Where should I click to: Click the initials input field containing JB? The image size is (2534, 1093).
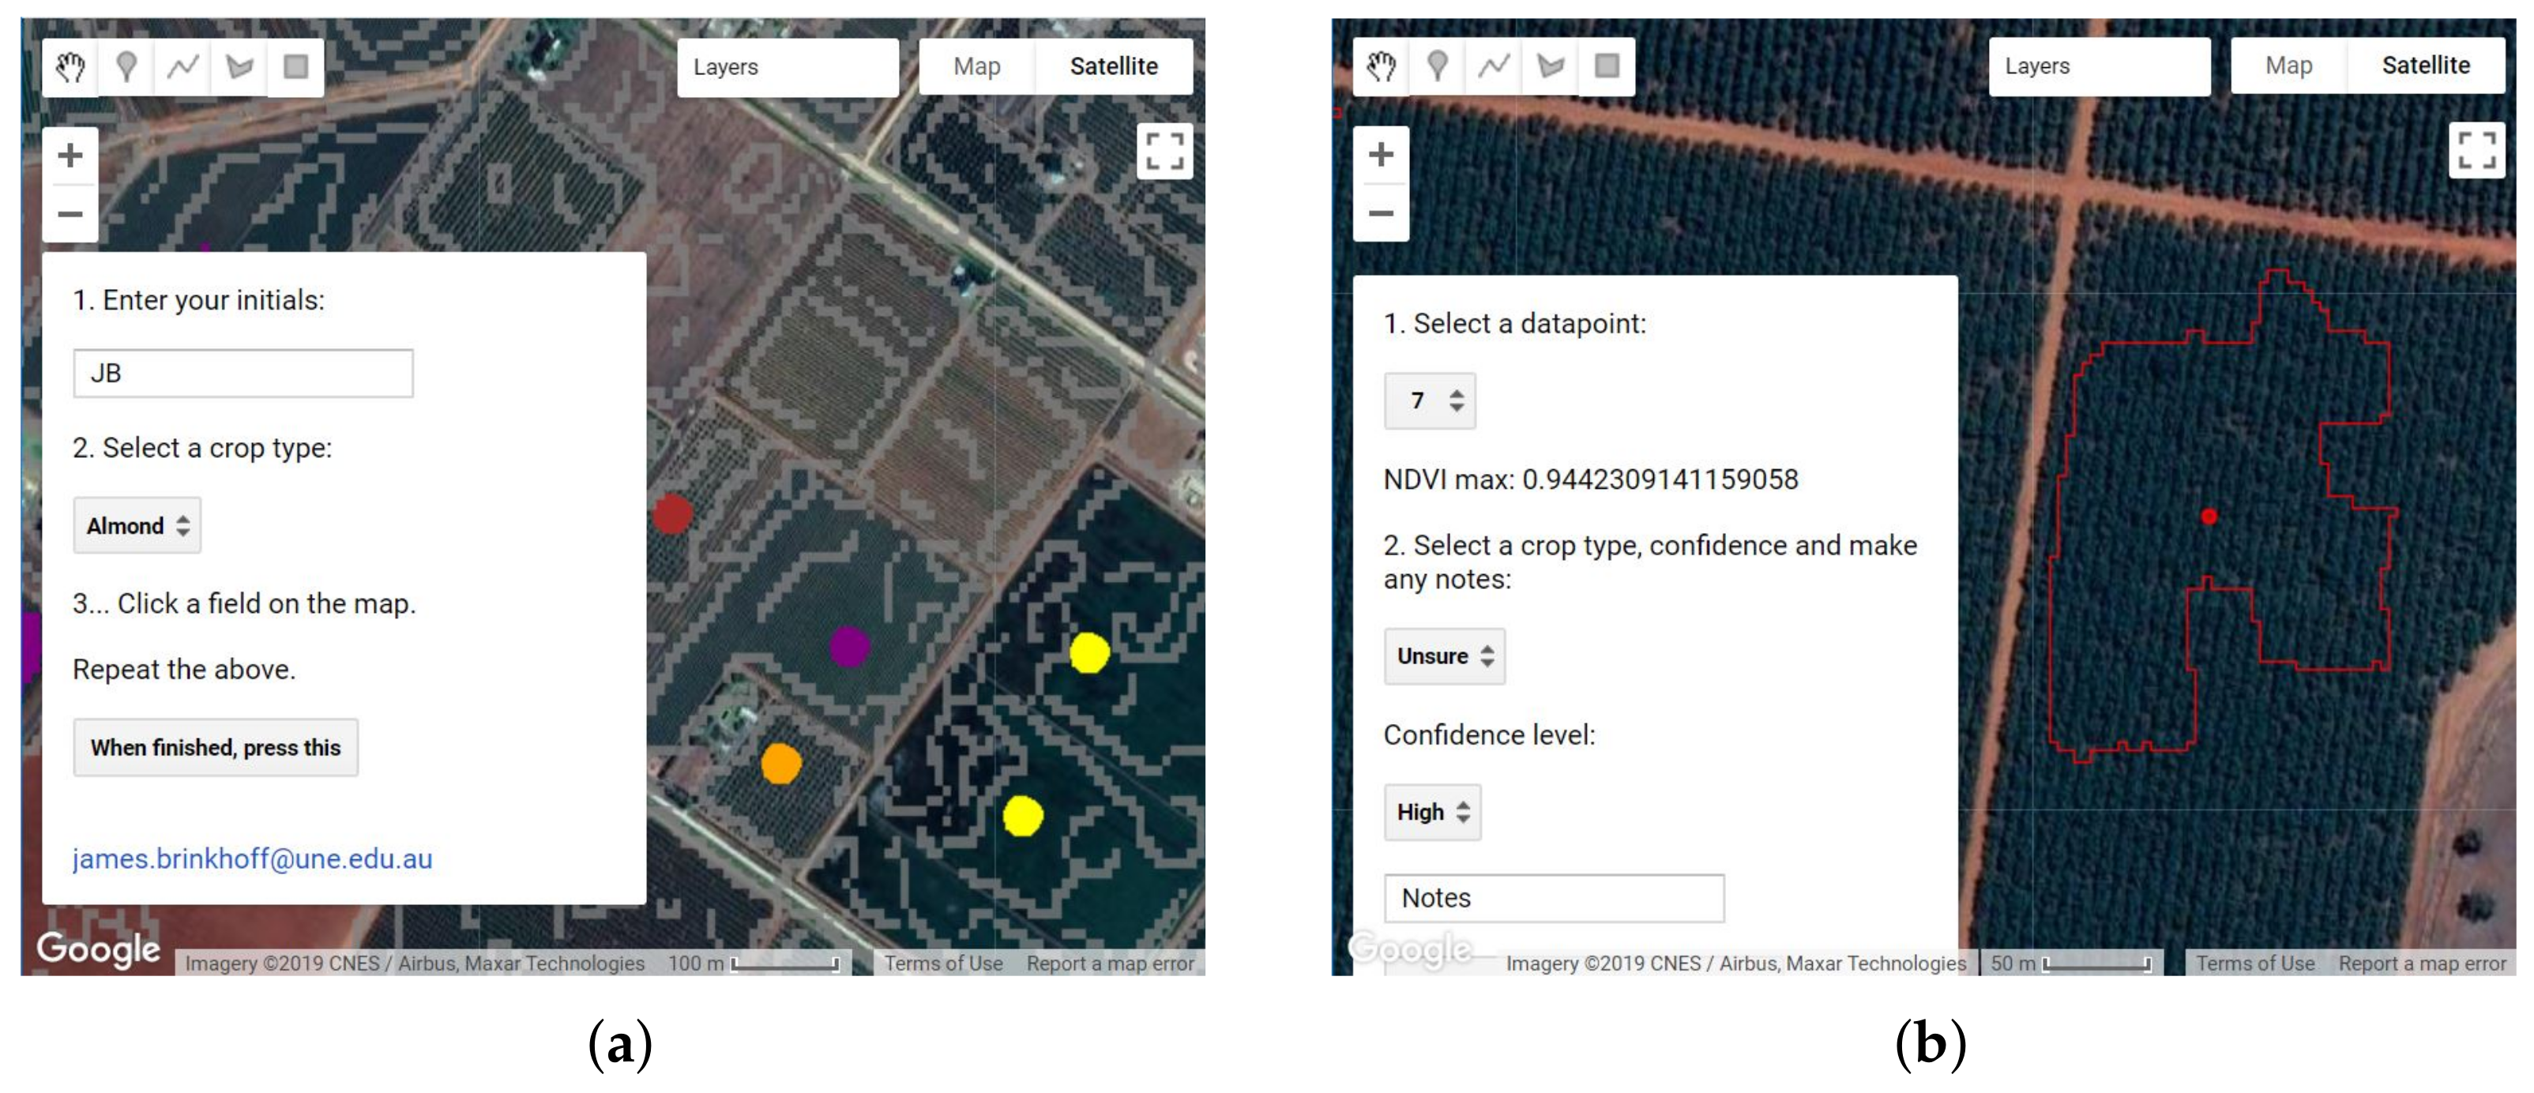[x=243, y=374]
